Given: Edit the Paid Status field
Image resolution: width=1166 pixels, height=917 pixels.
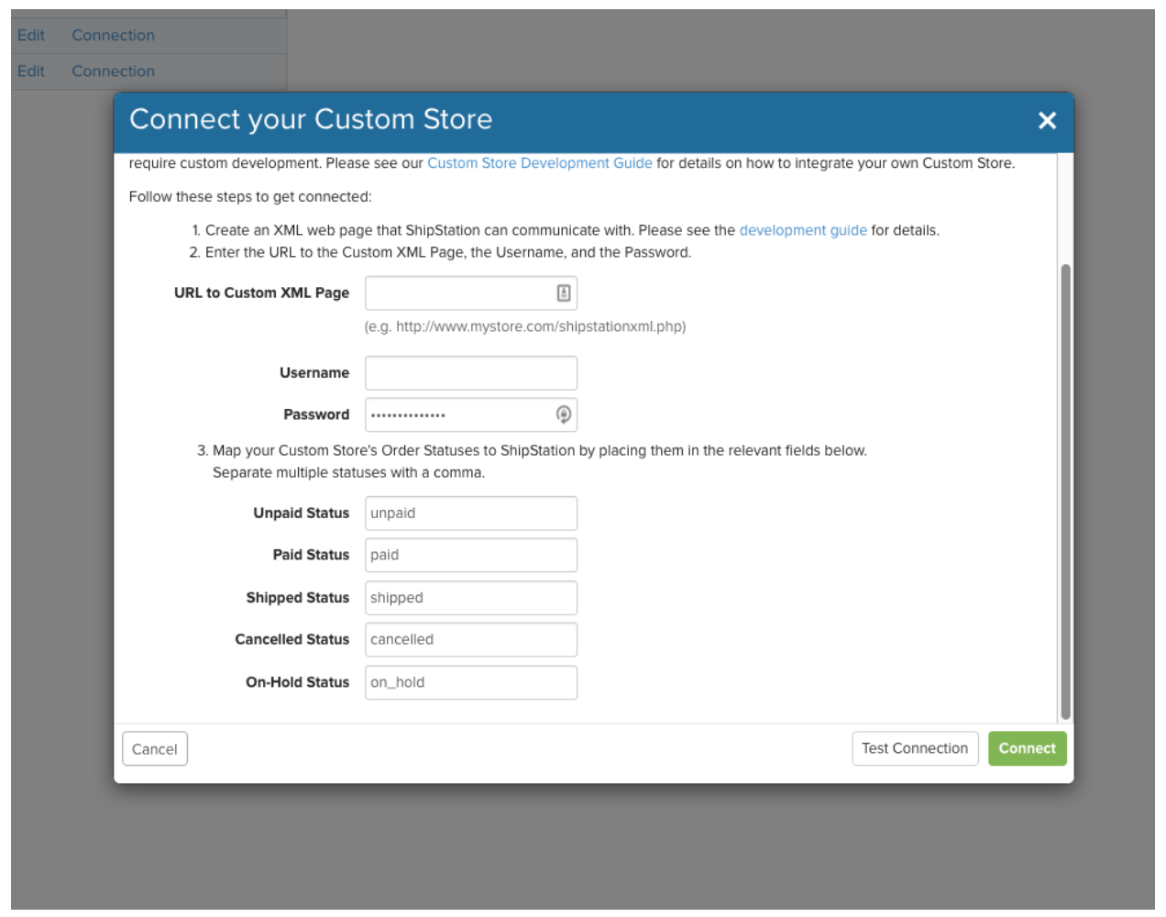Looking at the screenshot, I should point(471,556).
